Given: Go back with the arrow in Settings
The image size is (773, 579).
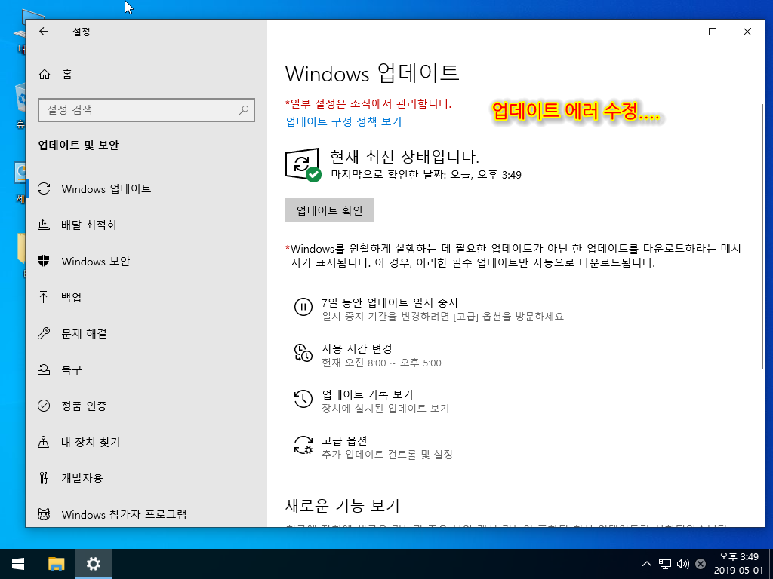Looking at the screenshot, I should (44, 32).
